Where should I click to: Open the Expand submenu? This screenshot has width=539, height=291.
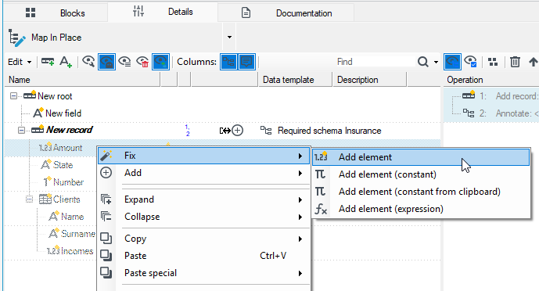[204, 199]
